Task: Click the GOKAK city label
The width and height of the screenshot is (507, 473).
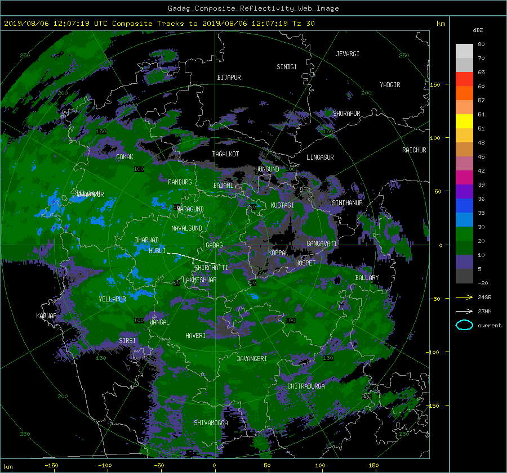Action: coord(124,156)
